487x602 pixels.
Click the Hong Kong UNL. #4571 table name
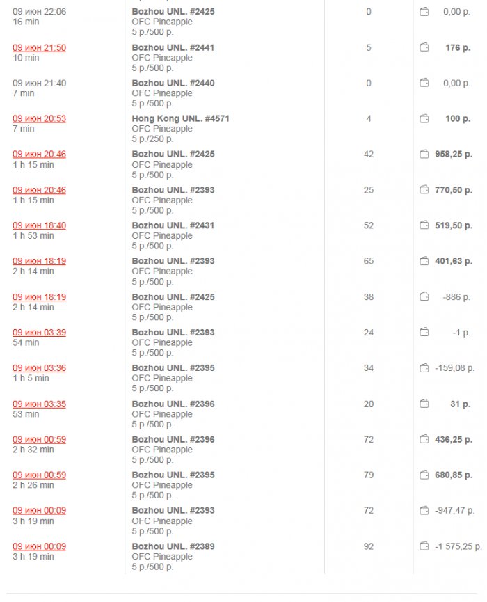pyautogui.click(x=180, y=119)
